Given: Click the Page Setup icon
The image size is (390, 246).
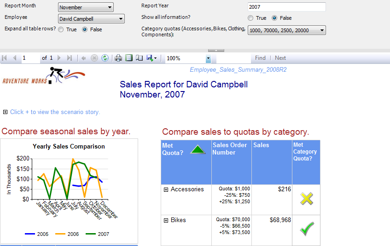Looking at the screenshot, I should click(x=139, y=58).
